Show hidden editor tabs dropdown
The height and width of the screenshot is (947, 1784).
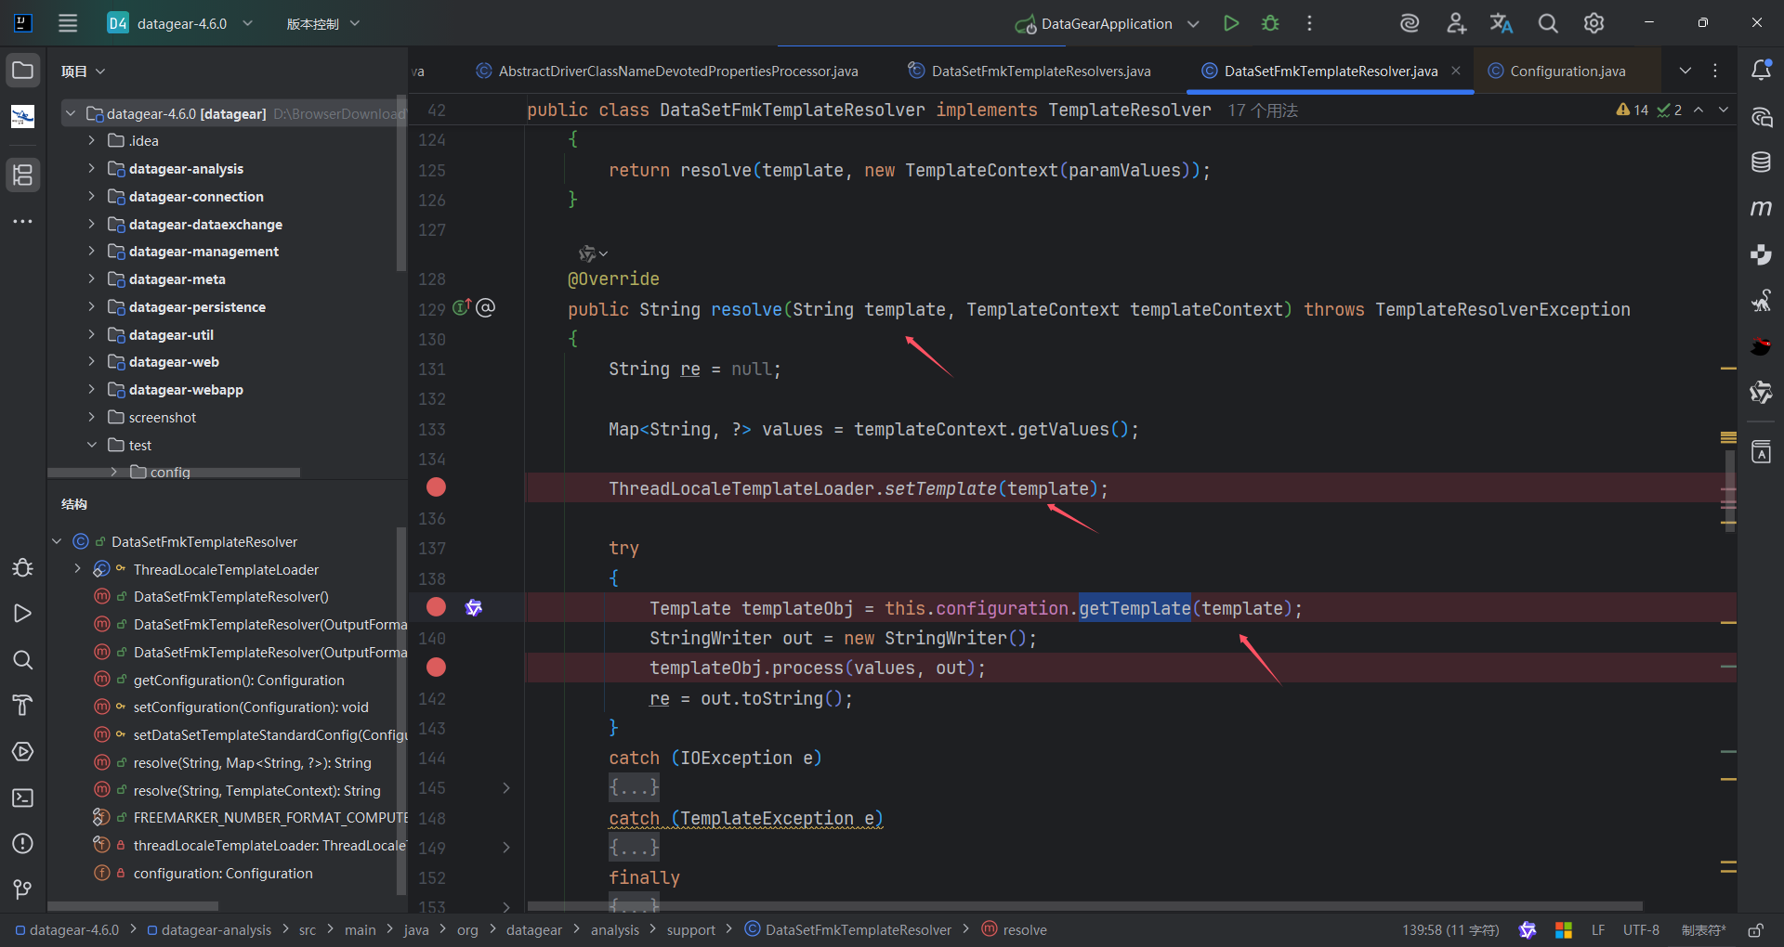pos(1686,71)
